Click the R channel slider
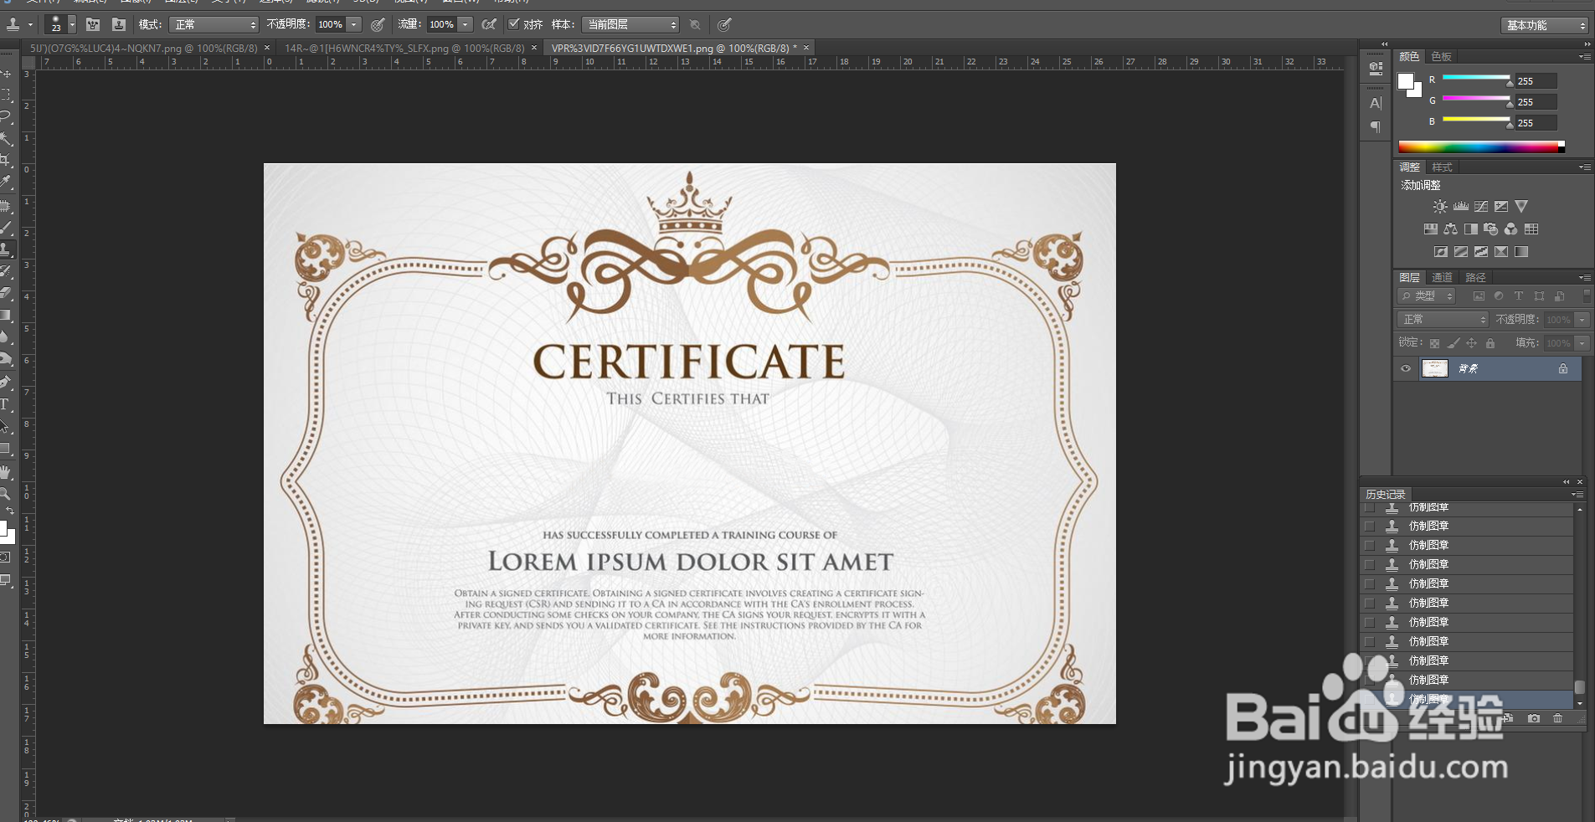 click(x=1475, y=79)
